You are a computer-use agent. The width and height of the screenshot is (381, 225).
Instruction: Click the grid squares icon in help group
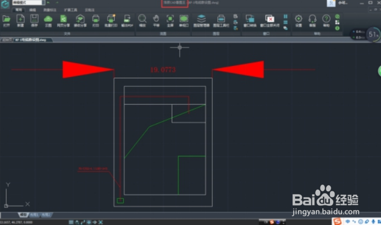tap(337, 22)
